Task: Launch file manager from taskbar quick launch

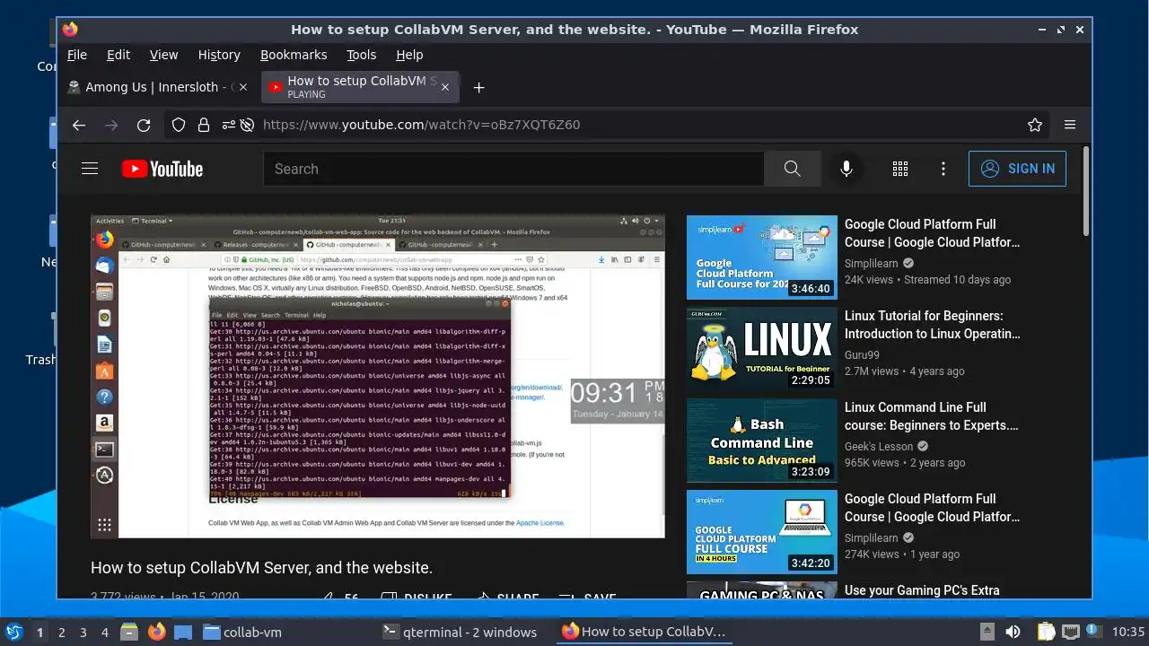Action: click(x=129, y=632)
